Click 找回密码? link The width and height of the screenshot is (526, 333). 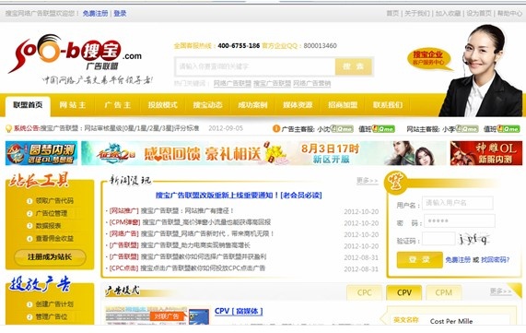coord(495,260)
